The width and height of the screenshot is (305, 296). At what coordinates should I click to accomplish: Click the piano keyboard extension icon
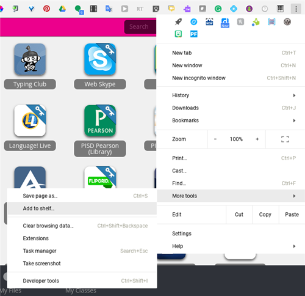(x=281, y=9)
